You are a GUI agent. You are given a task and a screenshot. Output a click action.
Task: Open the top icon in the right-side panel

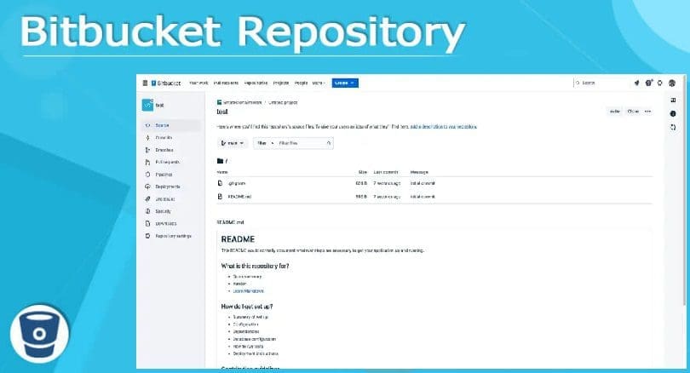673,100
